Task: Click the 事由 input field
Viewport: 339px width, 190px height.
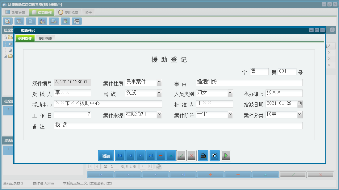Action: pyautogui.click(x=249, y=82)
